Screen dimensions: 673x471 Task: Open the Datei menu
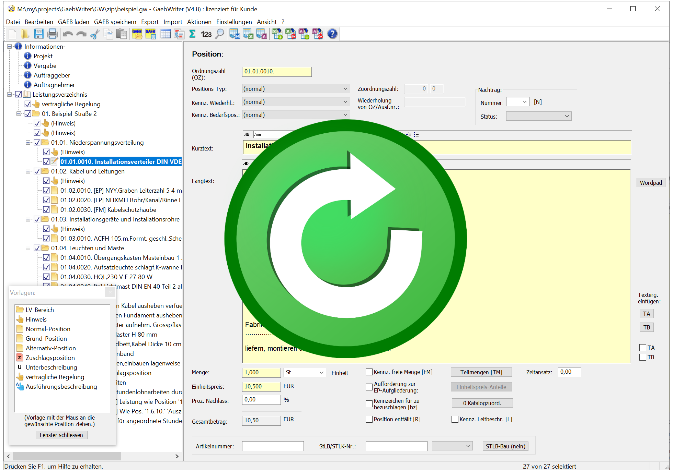[x=13, y=22]
